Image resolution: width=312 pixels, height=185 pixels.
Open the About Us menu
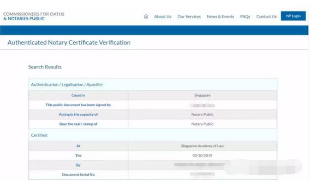coord(163,17)
